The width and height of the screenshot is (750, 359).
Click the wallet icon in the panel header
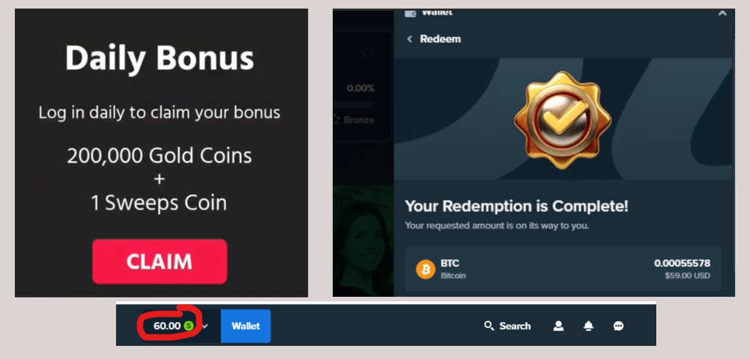coord(410,13)
